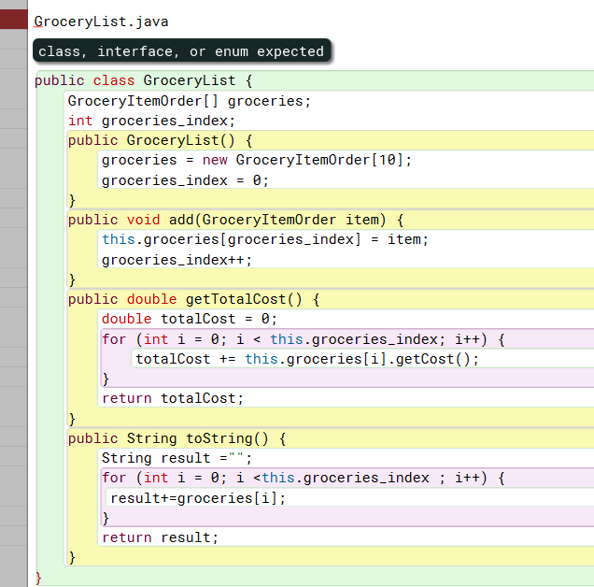Click the 'return totalCost;' line

coord(173,398)
